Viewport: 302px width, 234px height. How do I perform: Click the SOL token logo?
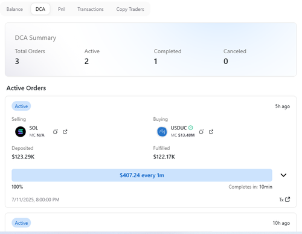(x=21, y=132)
